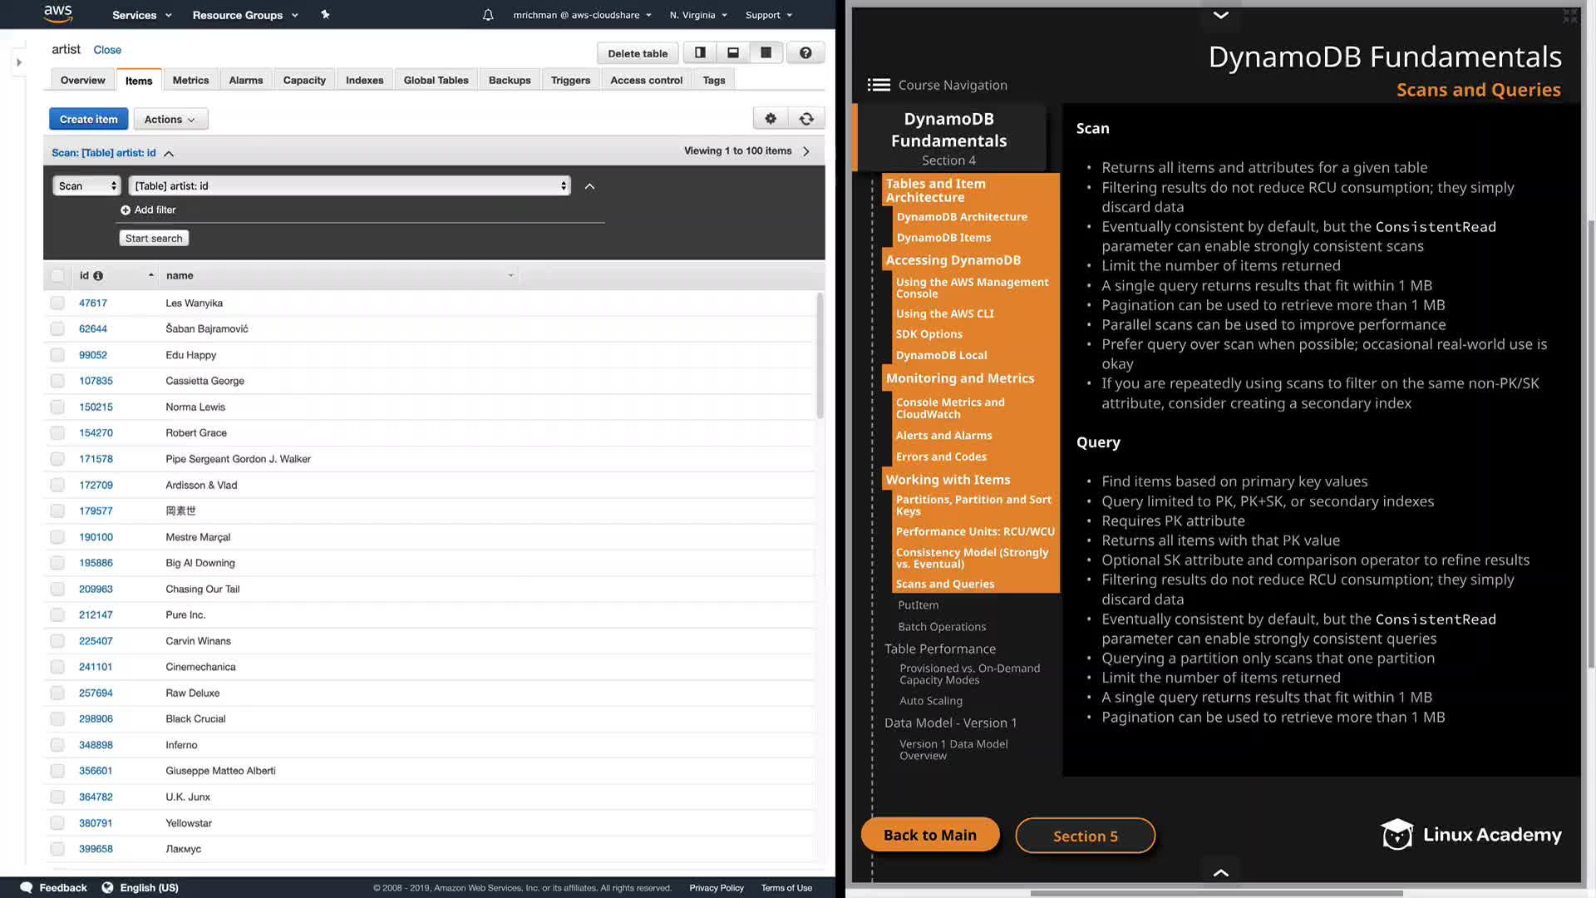Switch to full-width panel layout icon
Image resolution: width=1596 pixels, height=898 pixels.
[x=766, y=53]
